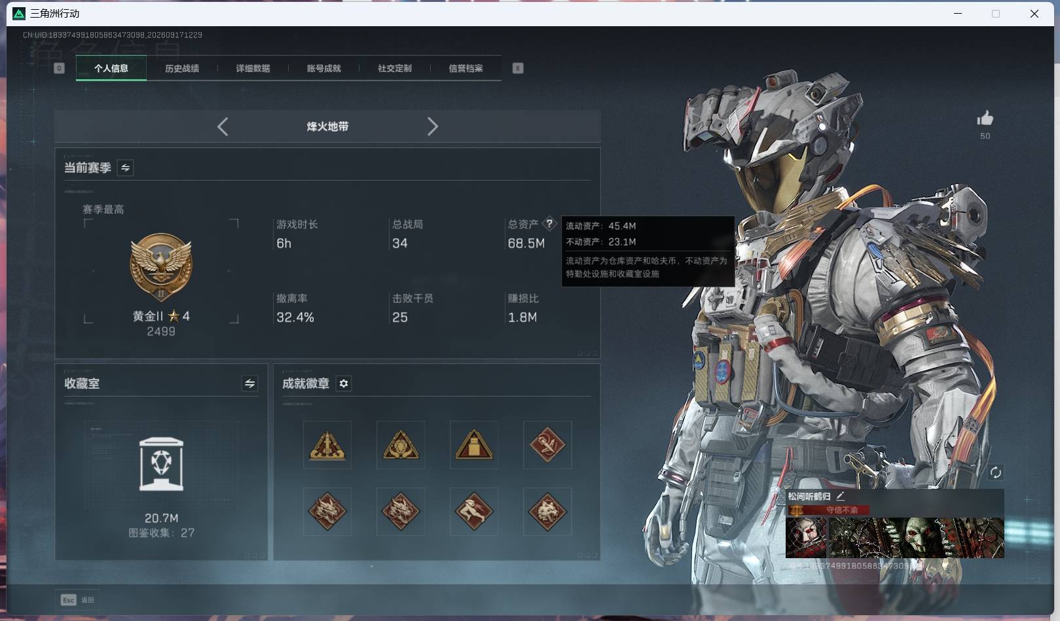Click the 不动资产: 23.1M tooltip line
The width and height of the screenshot is (1060, 621).
coord(601,241)
